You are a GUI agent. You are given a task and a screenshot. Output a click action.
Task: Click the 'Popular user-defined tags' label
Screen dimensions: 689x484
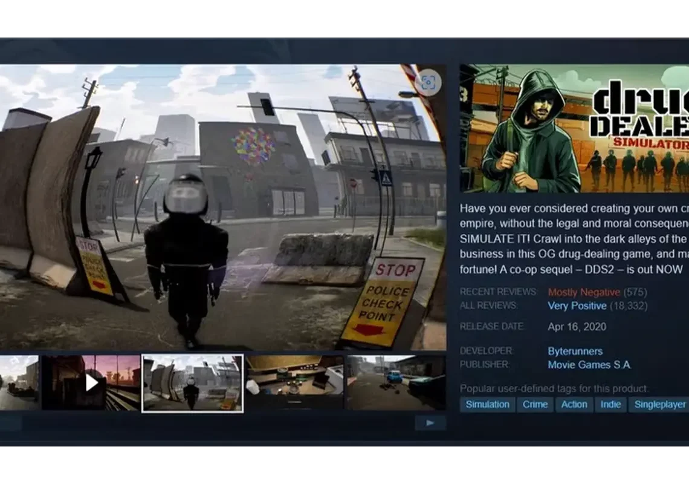[x=554, y=388]
